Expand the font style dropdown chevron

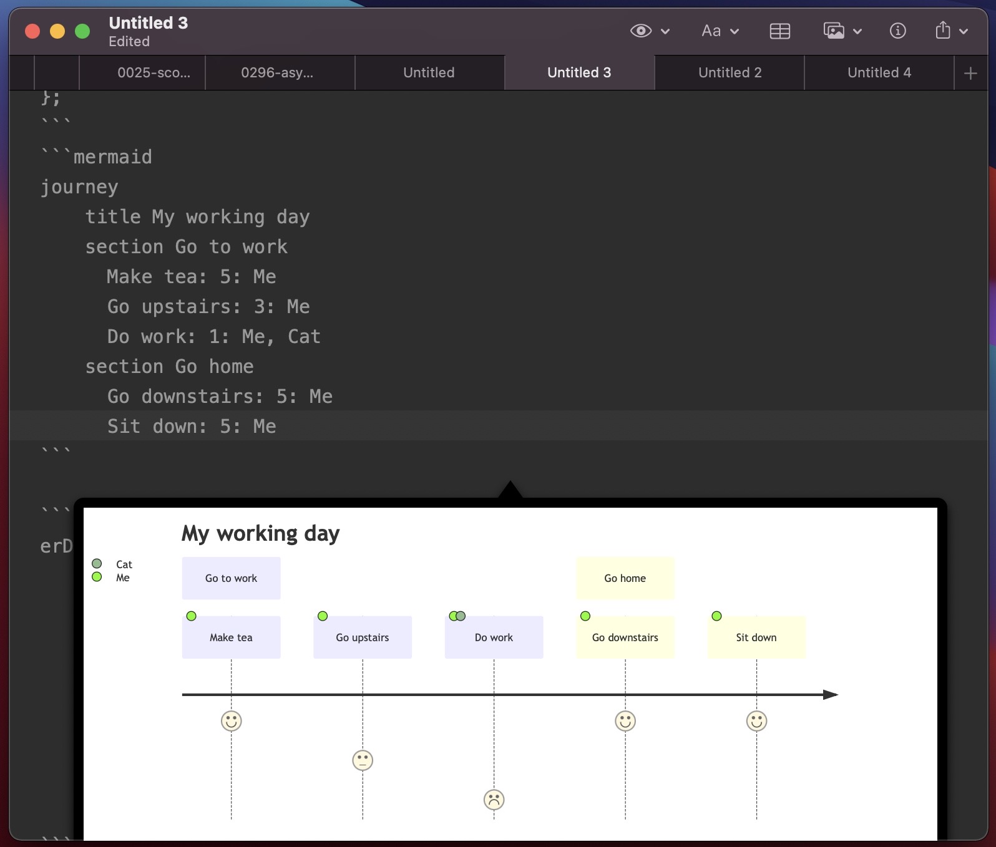coord(735,31)
